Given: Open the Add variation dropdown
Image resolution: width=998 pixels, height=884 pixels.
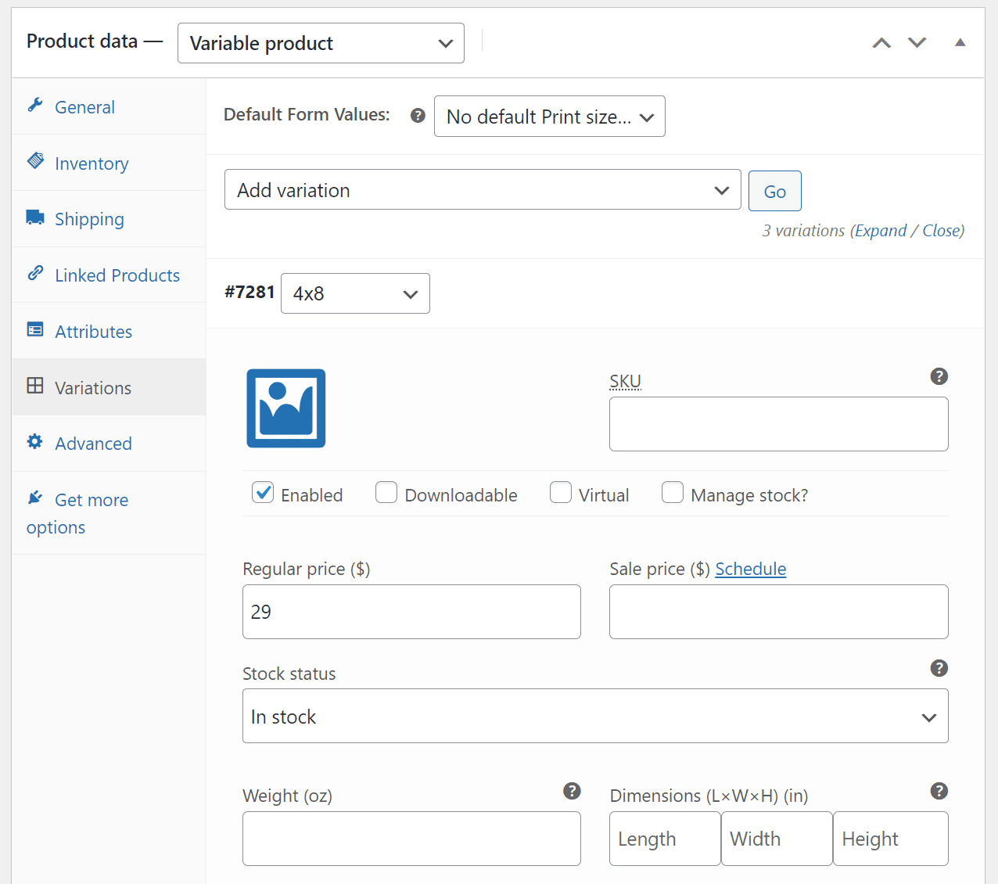Looking at the screenshot, I should point(483,190).
